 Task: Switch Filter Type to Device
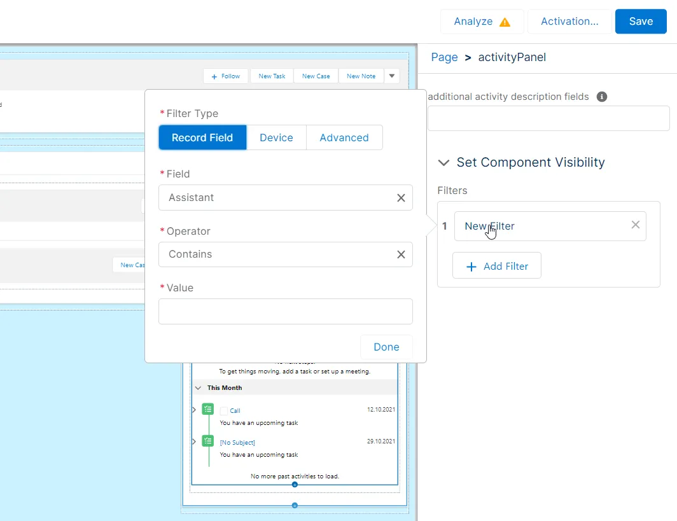pyautogui.click(x=276, y=137)
